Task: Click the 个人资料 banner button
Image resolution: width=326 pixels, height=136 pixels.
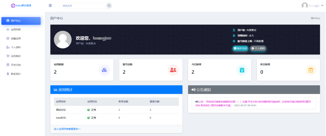Action: [x=258, y=48]
